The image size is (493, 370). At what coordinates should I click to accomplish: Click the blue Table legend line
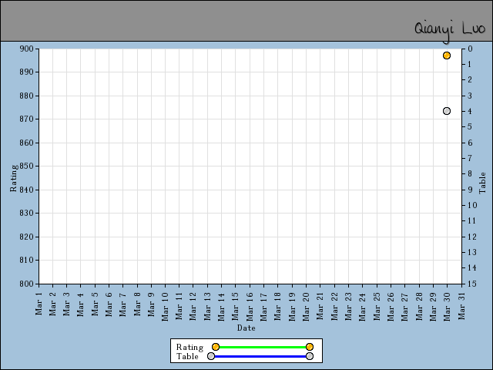point(260,356)
